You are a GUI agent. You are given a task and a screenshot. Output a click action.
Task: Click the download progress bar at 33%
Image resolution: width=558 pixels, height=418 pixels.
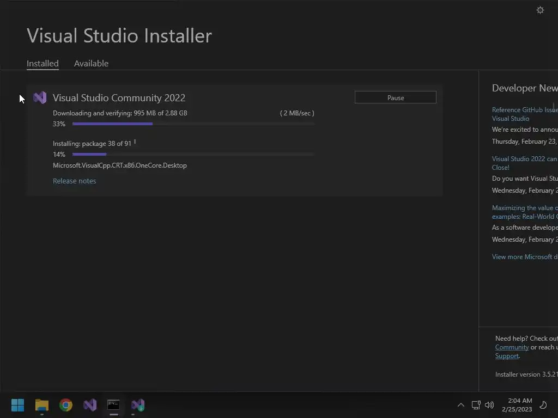click(193, 124)
